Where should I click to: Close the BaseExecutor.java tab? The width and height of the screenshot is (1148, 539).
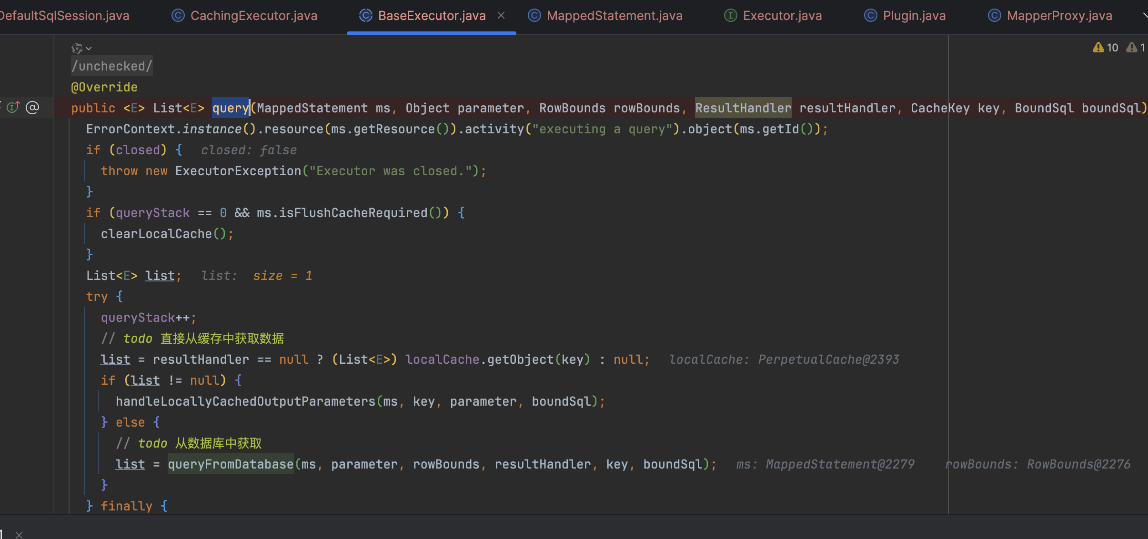(501, 16)
